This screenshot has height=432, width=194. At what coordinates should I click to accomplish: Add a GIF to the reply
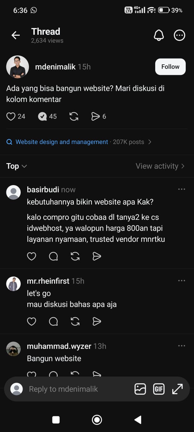point(159,389)
